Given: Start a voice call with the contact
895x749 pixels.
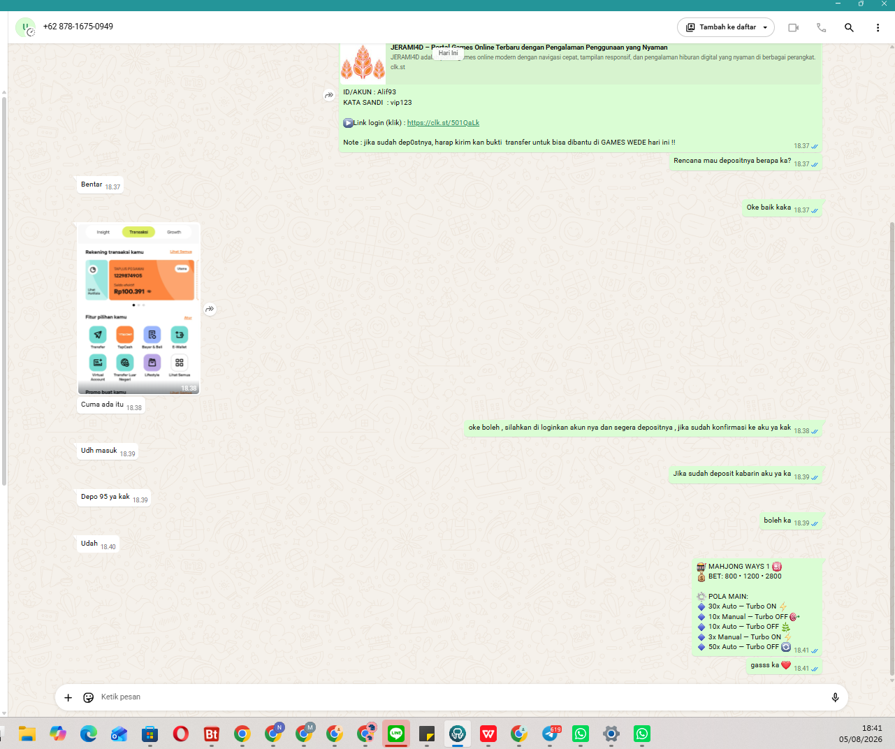Looking at the screenshot, I should [x=822, y=27].
